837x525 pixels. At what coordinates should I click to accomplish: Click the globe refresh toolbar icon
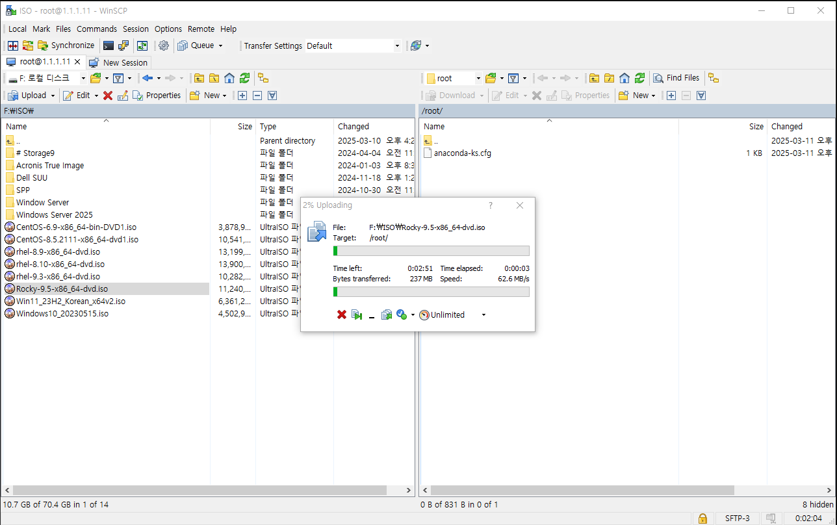pos(416,45)
